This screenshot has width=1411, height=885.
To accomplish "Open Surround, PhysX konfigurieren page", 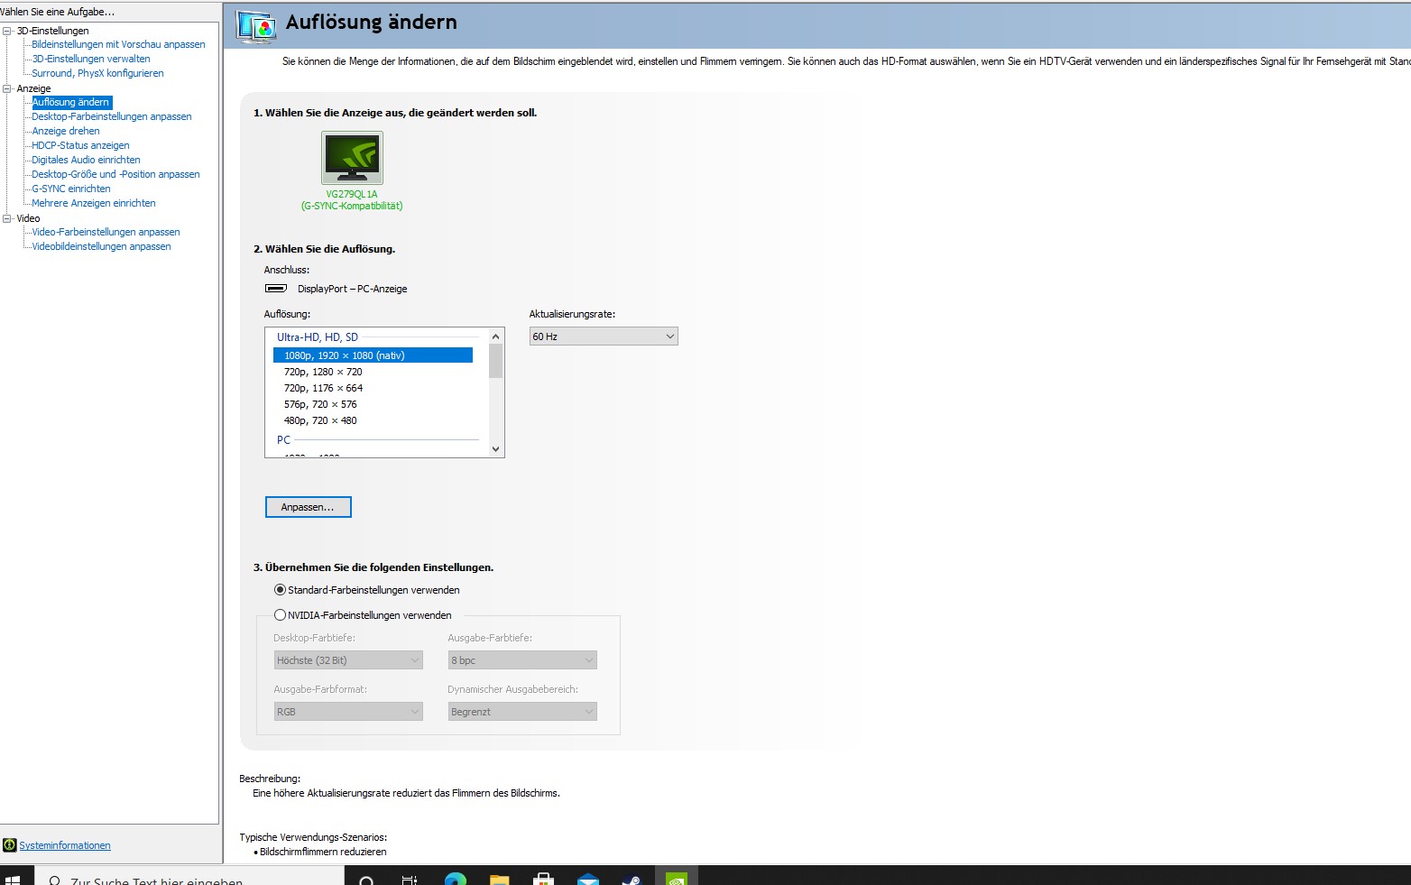I will pos(97,73).
